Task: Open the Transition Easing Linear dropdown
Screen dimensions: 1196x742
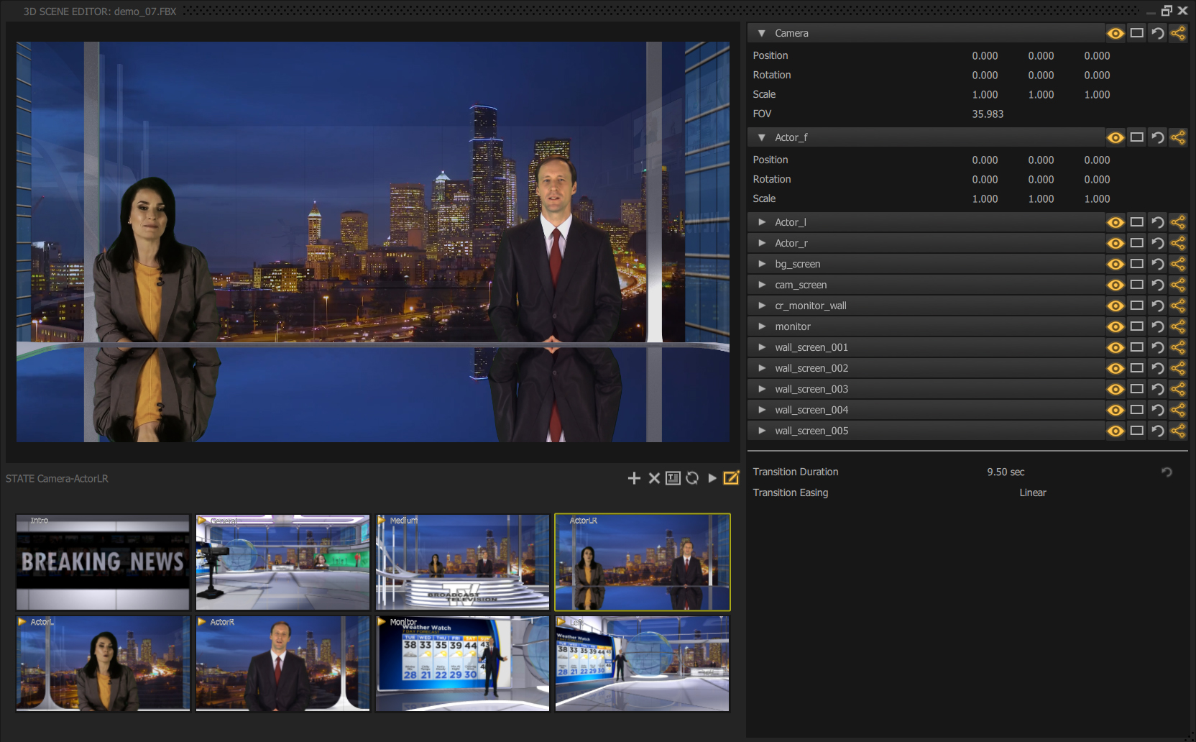Action: tap(1033, 493)
